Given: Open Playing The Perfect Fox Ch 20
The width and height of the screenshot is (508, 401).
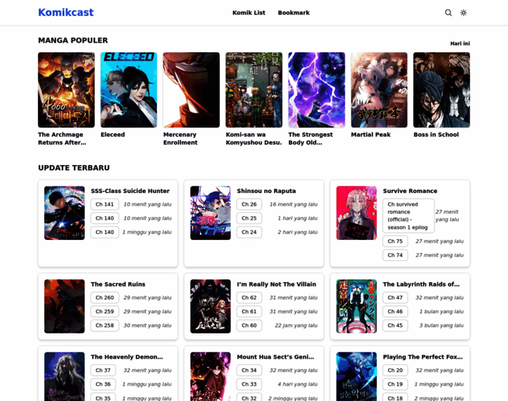Looking at the screenshot, I should (395, 370).
